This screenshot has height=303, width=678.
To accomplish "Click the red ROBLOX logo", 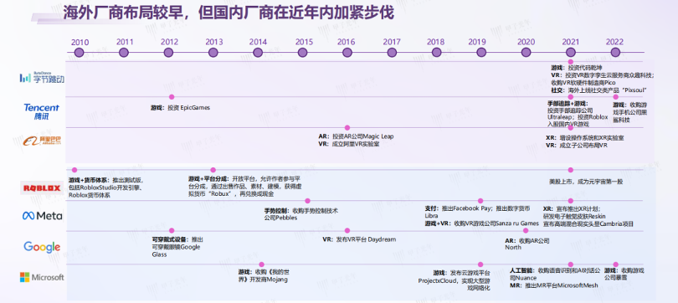I will click(42, 188).
